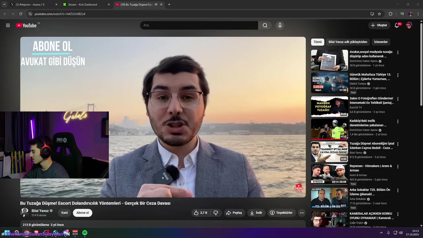Open the Bilal Yavuz channel name link
Image resolution: width=423 pixels, height=238 pixels.
(x=40, y=211)
